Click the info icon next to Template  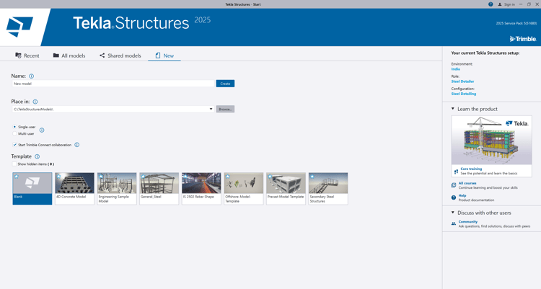[x=38, y=156]
